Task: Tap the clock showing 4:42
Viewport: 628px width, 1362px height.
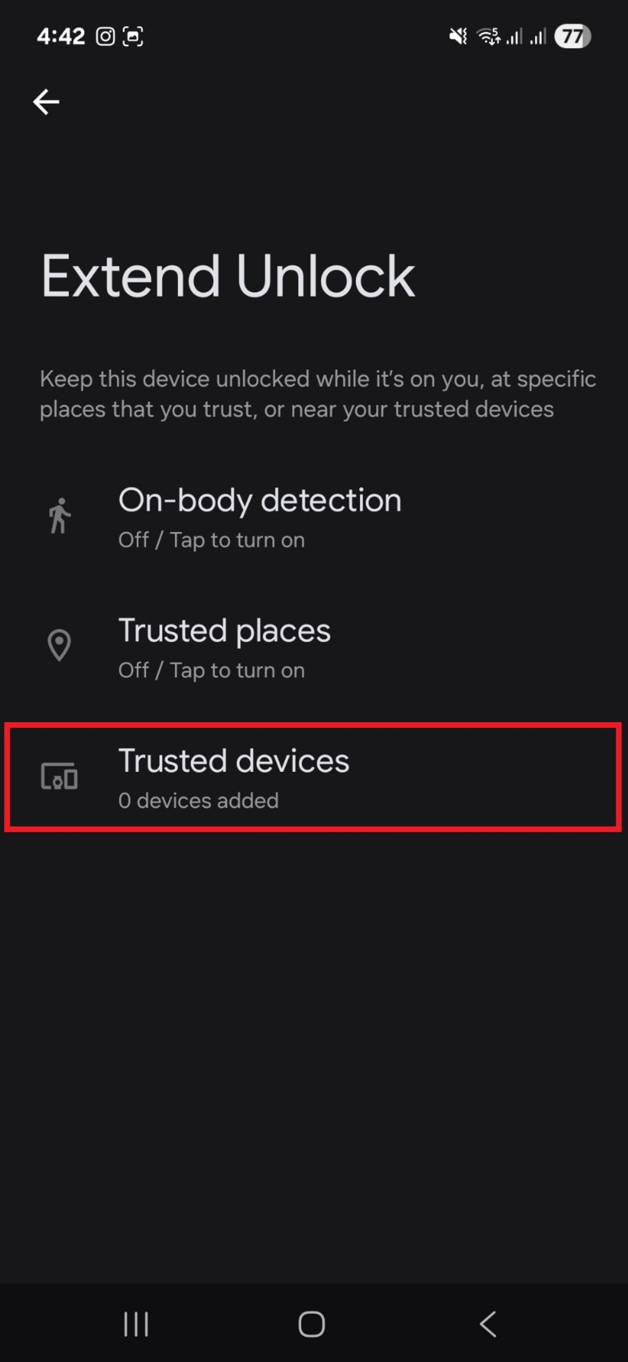Action: point(61,36)
